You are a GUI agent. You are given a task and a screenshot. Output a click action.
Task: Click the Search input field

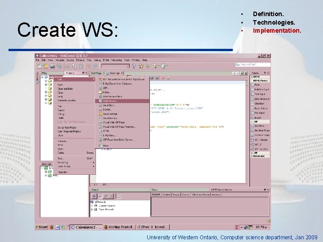click(253, 65)
